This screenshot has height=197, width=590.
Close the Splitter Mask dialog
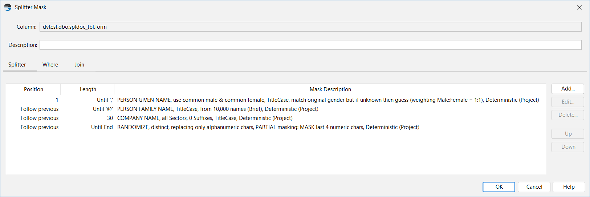click(x=579, y=7)
